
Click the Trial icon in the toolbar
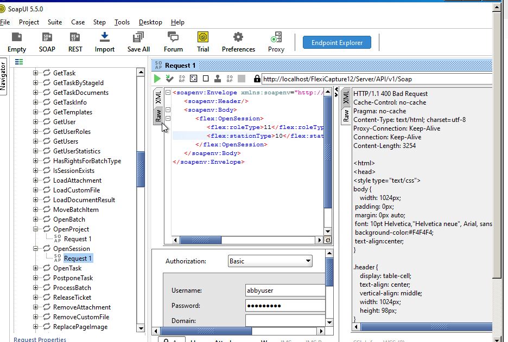(x=202, y=41)
